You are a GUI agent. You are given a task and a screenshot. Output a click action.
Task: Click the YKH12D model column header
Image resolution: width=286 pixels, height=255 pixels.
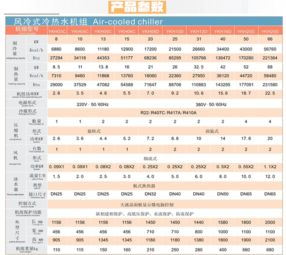[x=198, y=32]
